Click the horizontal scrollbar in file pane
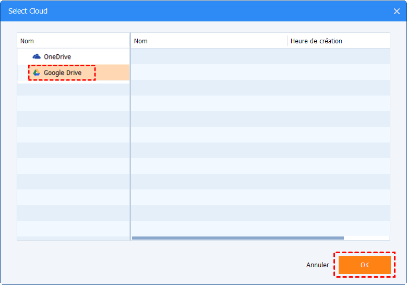407x285 pixels. 238,238
